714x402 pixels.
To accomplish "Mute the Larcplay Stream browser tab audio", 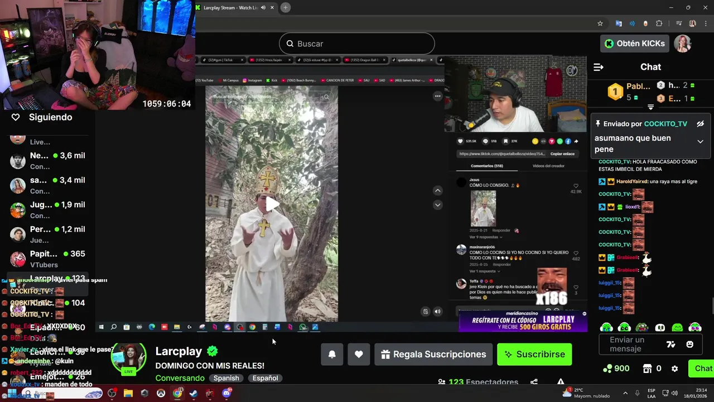I will pyautogui.click(x=263, y=7).
